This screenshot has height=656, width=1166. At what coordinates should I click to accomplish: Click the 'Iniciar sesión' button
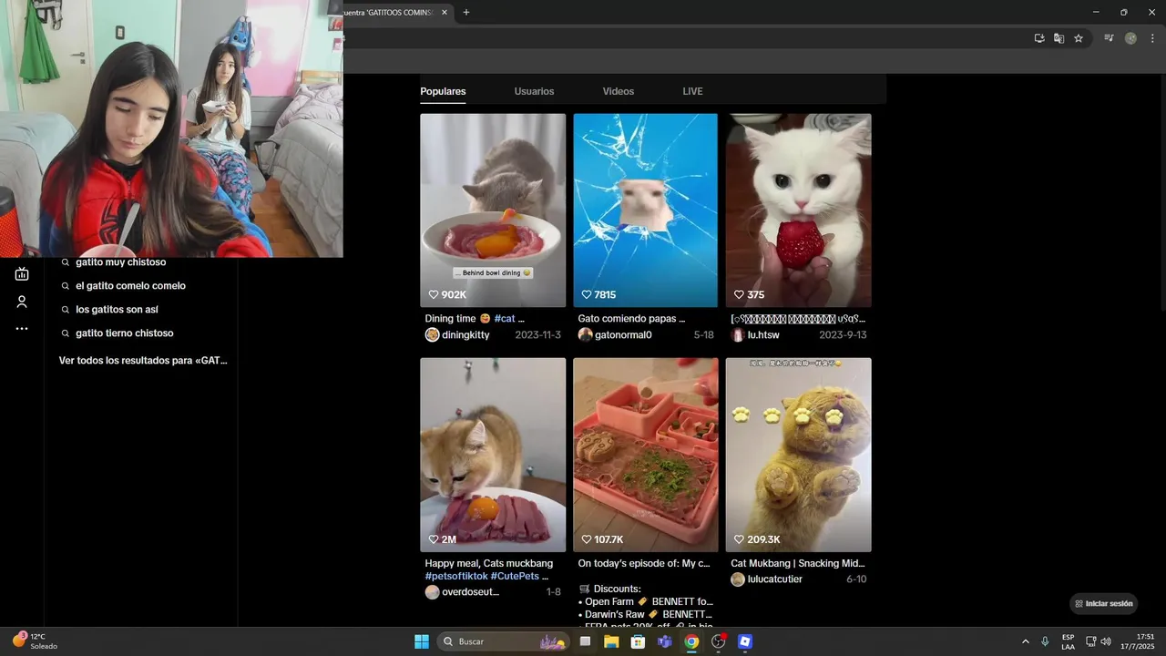coord(1104,603)
